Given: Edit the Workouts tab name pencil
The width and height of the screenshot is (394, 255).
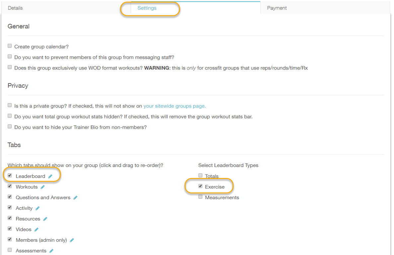Looking at the screenshot, I should [x=42, y=187].
